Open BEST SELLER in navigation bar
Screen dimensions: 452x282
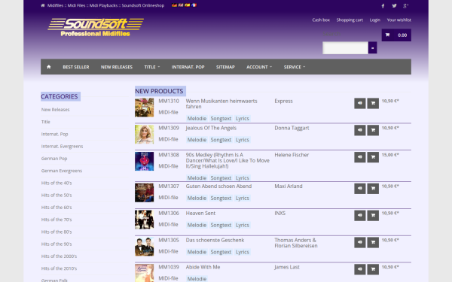76,67
